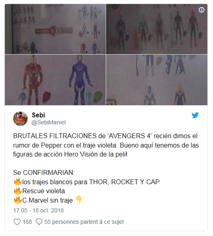213x236 pixels.
Task: Open the Captain Marvel figure thumbnail
Action: (157, 80)
